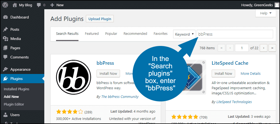Switch to the Popular tab
This screenshot has height=124, width=280.
[111, 33]
